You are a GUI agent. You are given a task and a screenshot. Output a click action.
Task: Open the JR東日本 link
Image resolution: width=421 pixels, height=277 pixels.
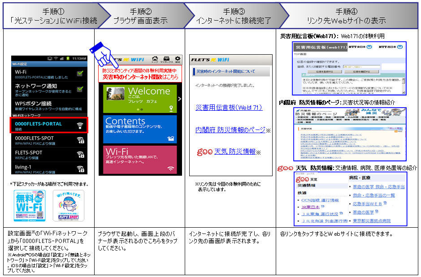310,207
